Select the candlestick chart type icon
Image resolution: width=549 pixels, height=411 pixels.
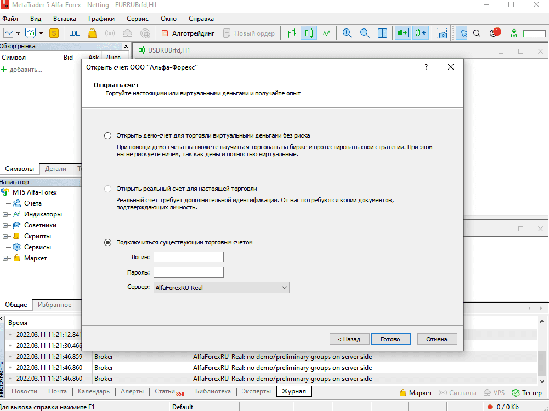click(x=309, y=33)
